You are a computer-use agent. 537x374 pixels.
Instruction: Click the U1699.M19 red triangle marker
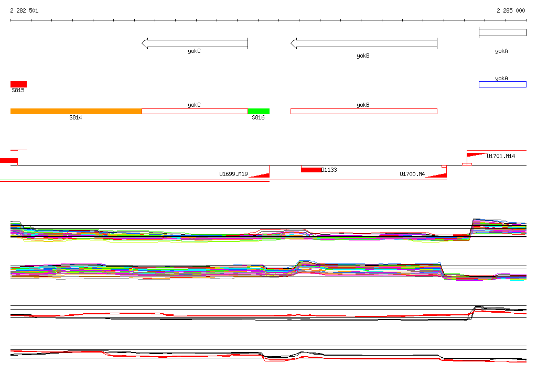[259, 175]
